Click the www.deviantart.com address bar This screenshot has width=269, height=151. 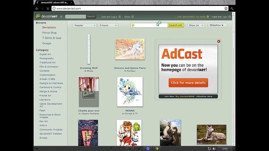[x=140, y=8]
